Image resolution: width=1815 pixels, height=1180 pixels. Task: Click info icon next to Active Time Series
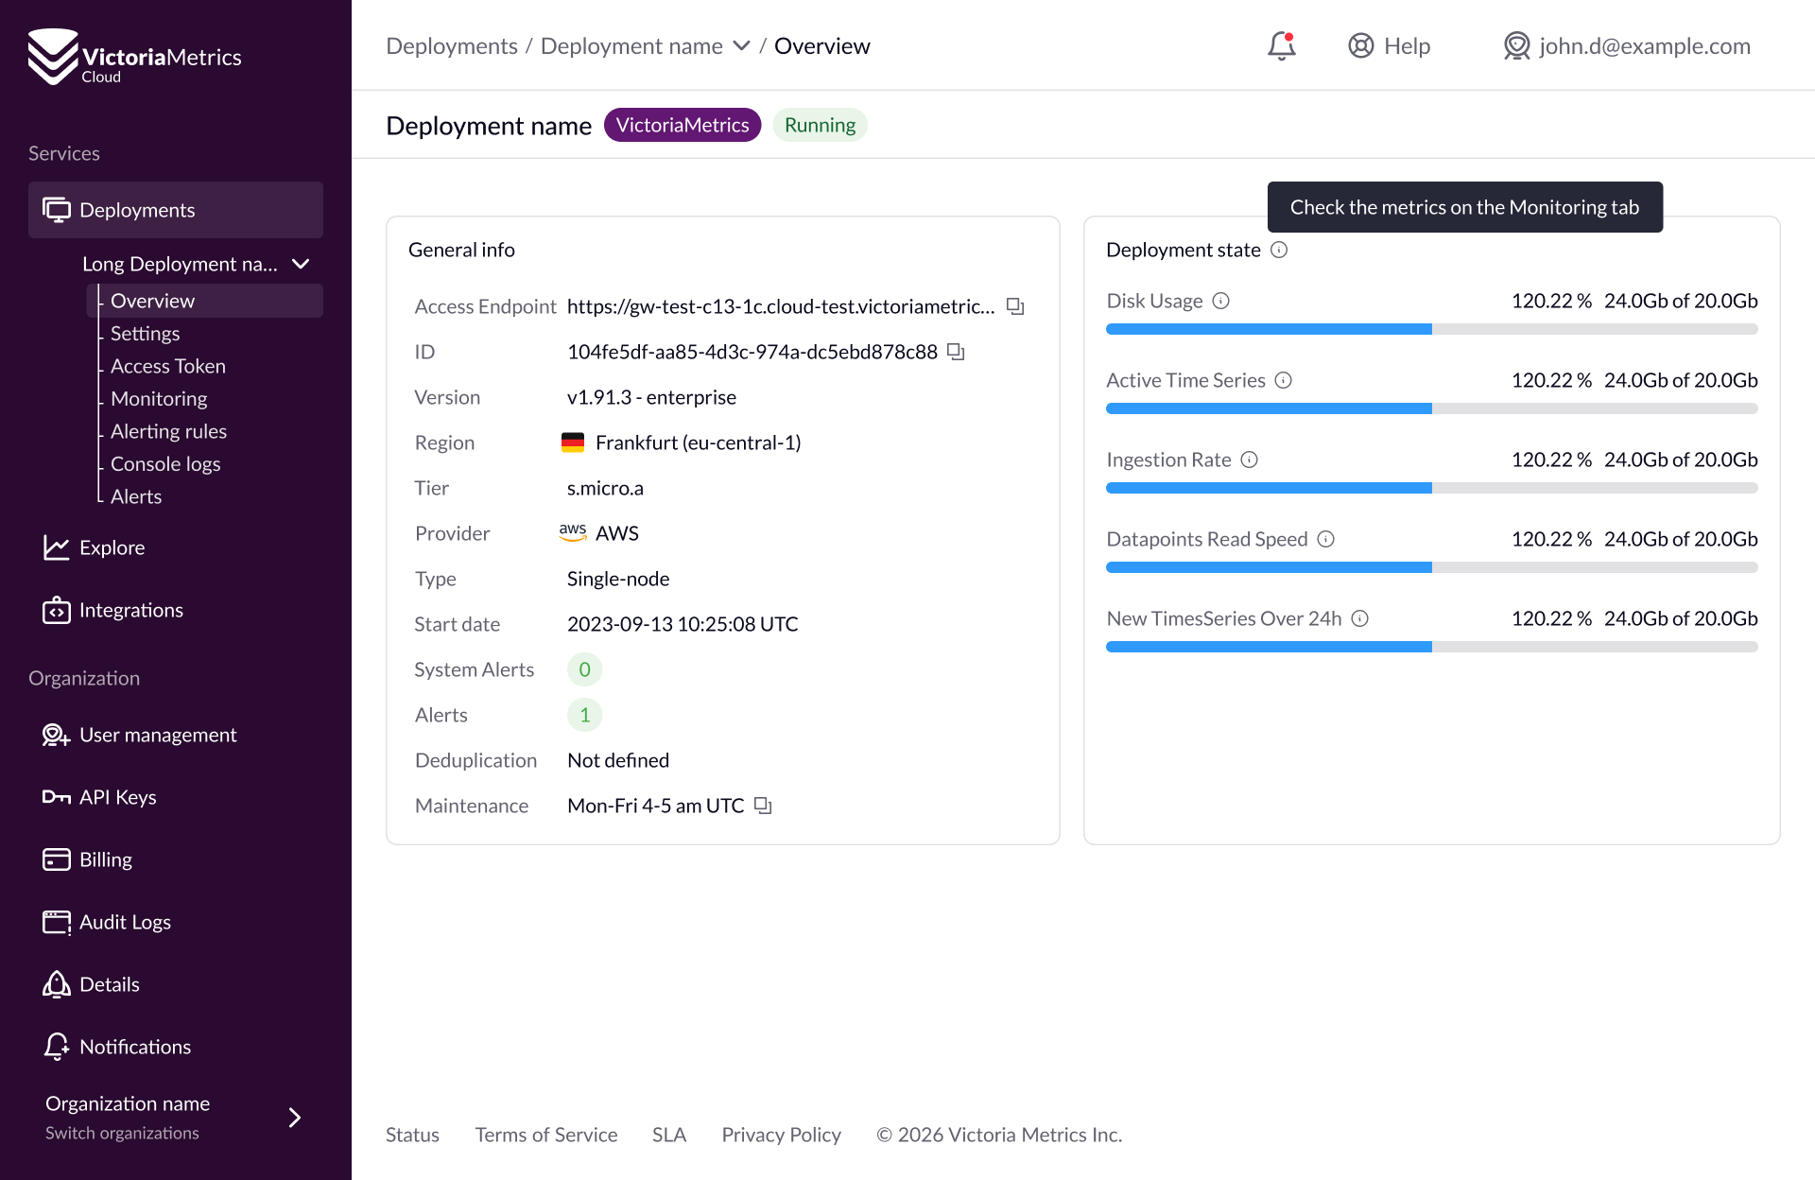pos(1284,380)
